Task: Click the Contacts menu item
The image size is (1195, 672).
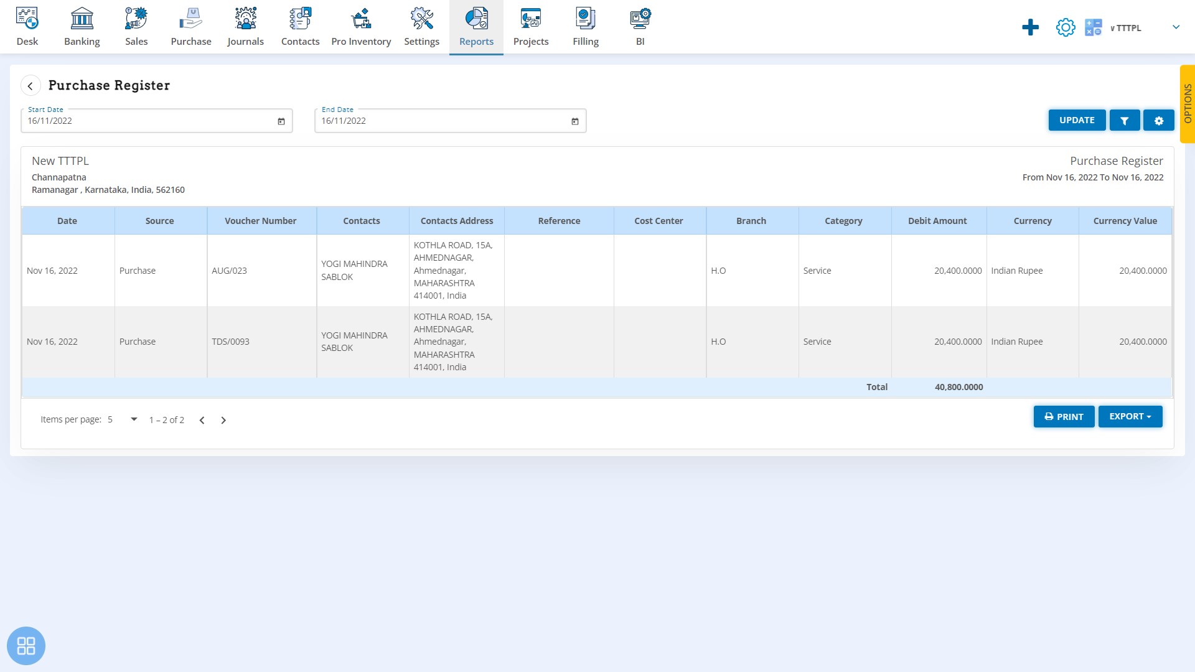Action: point(301,26)
